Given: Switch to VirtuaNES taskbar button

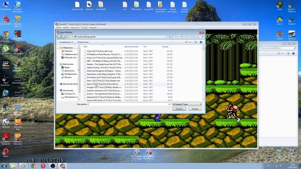Looking at the screenshot, I should coord(63,166).
